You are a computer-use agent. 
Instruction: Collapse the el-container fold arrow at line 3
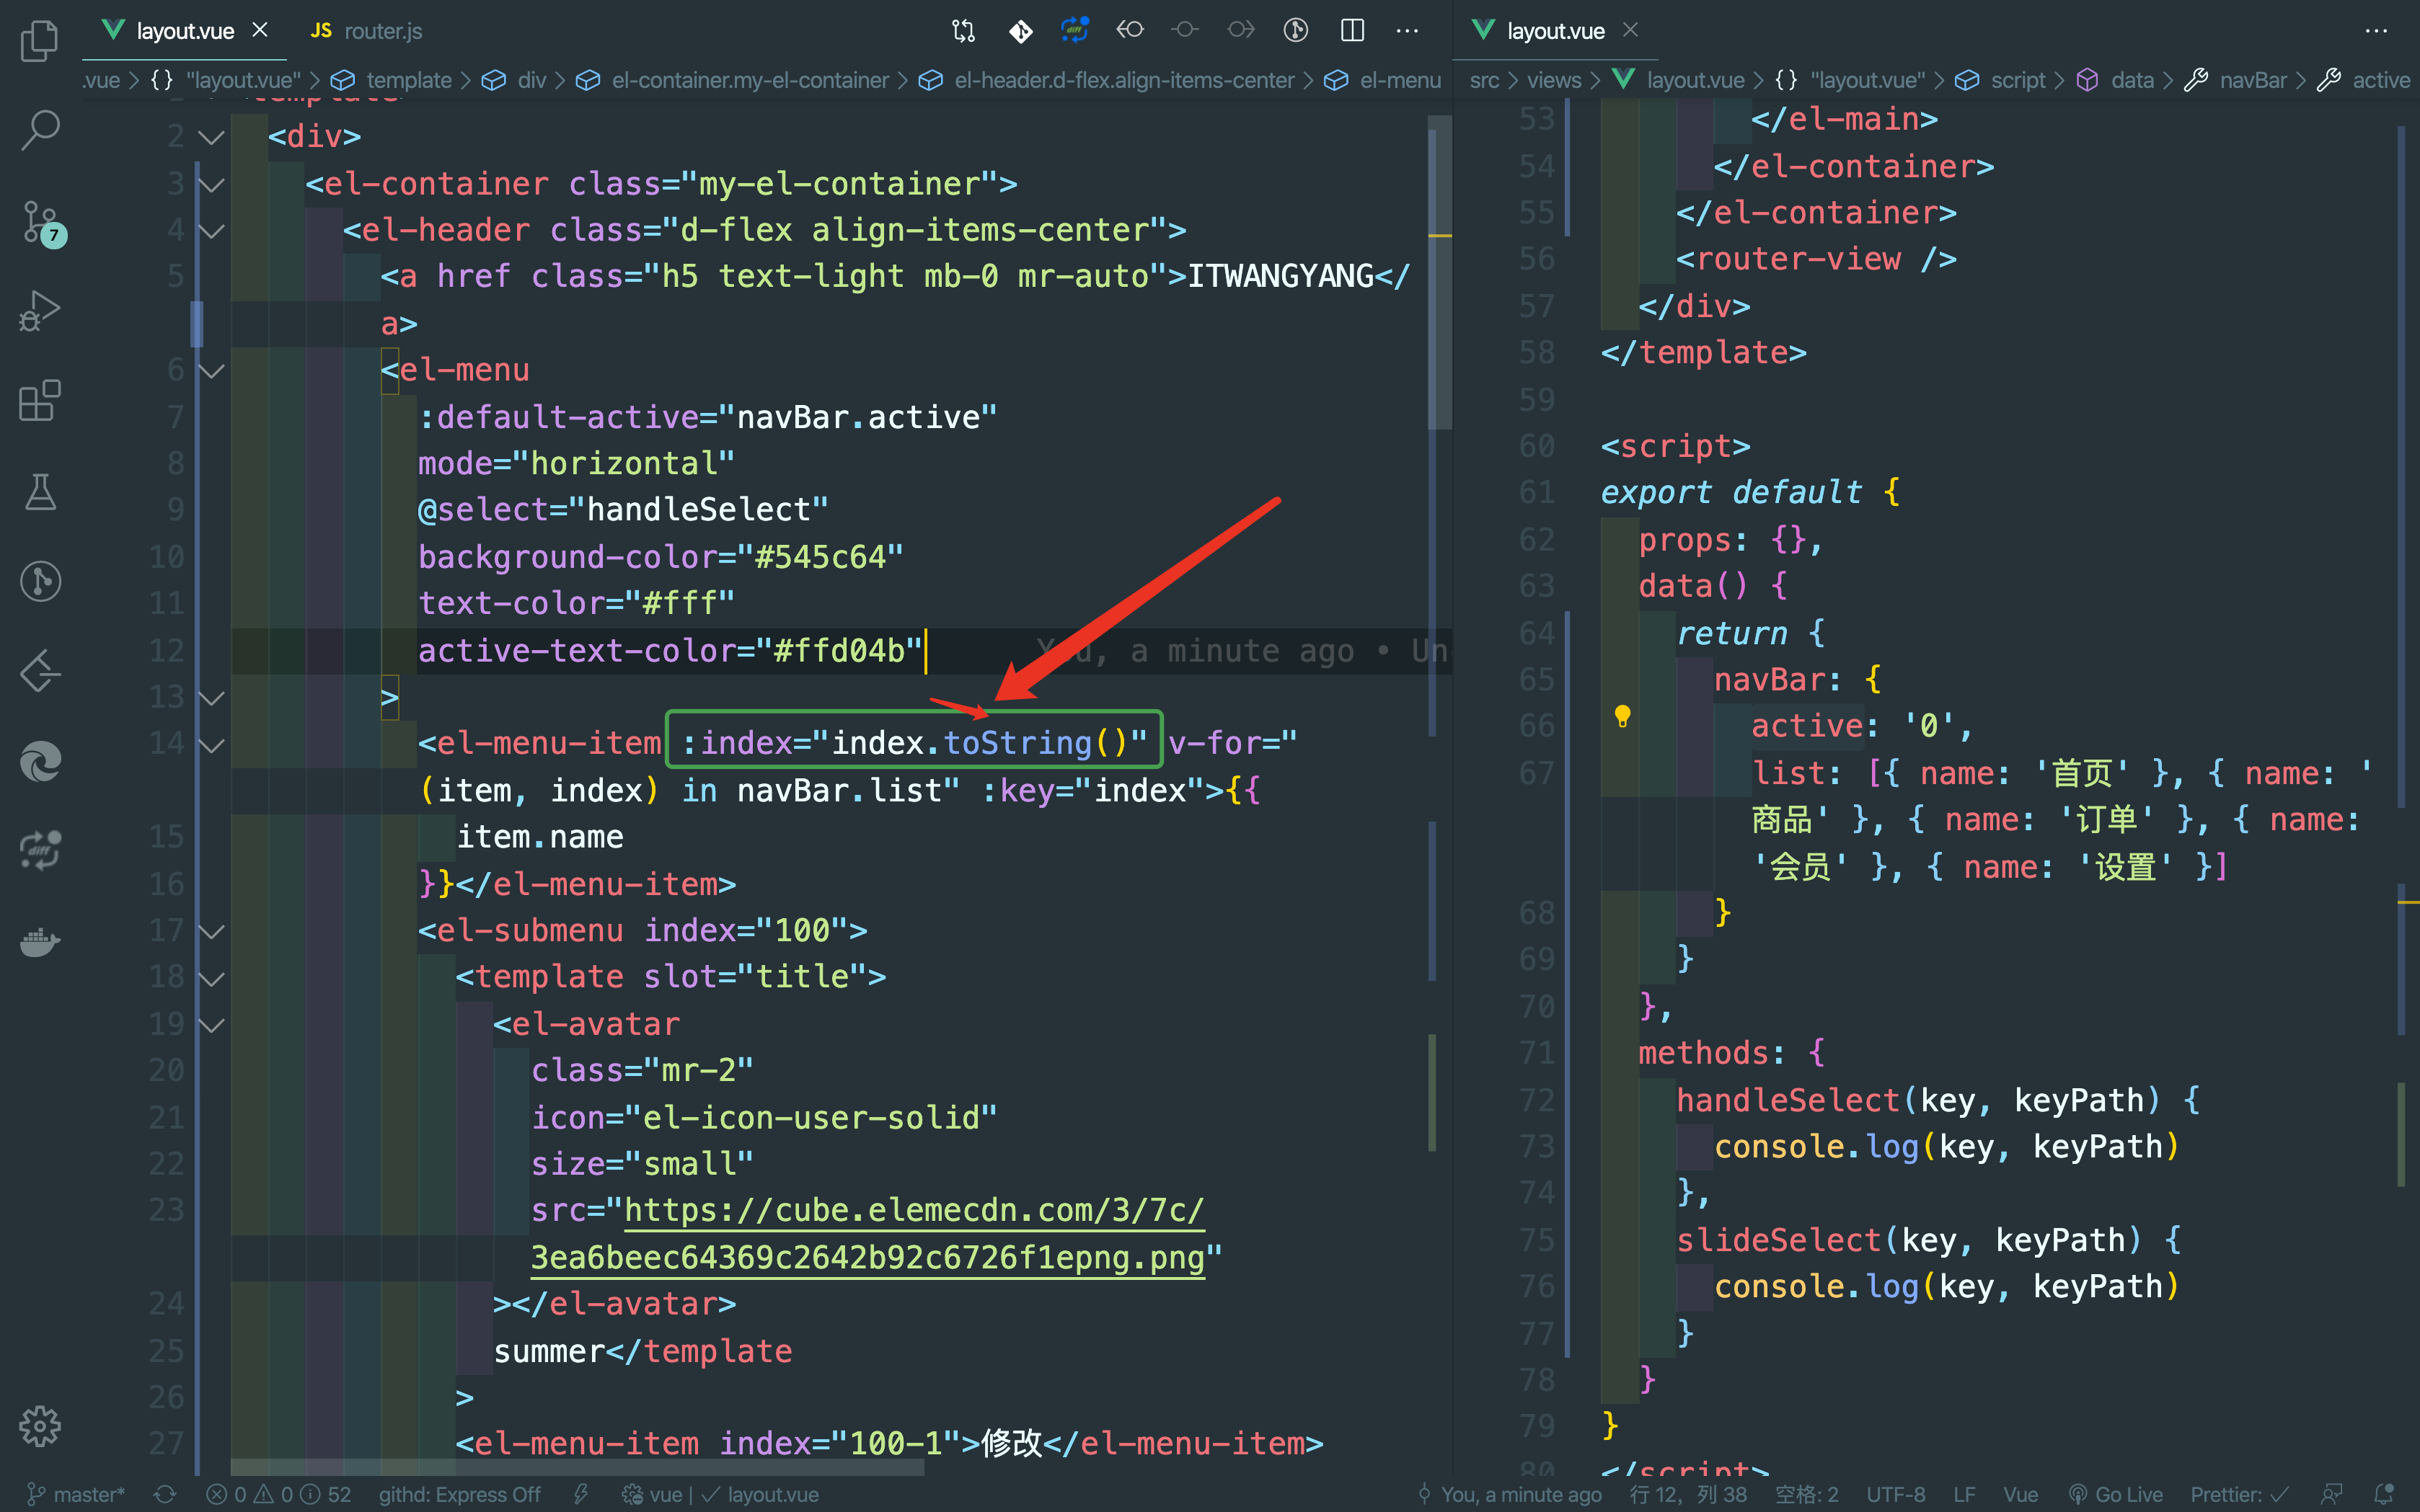pos(211,184)
